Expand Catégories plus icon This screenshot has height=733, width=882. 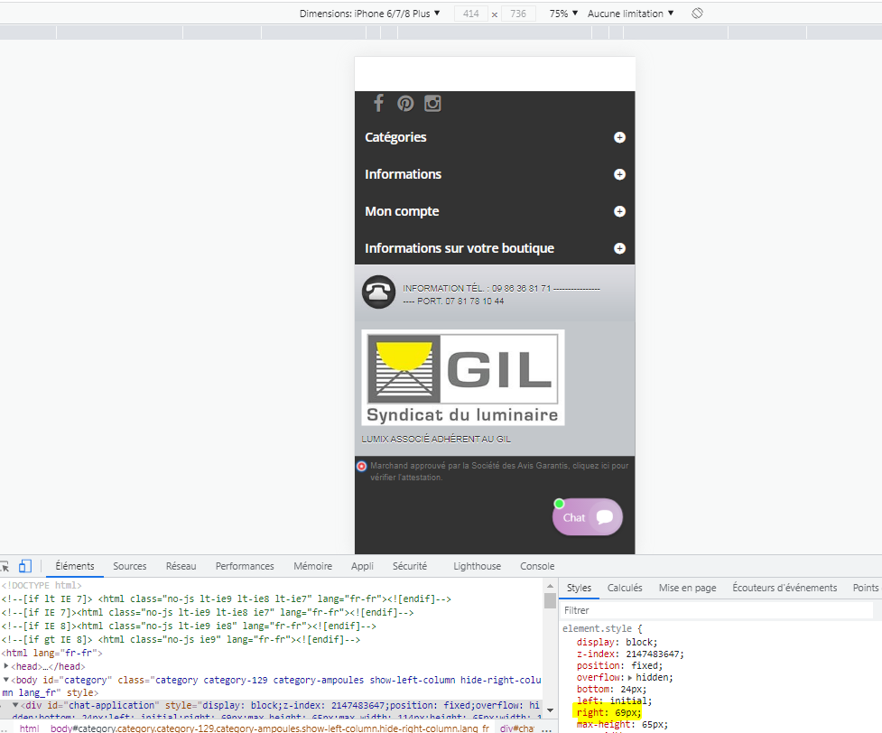(619, 137)
